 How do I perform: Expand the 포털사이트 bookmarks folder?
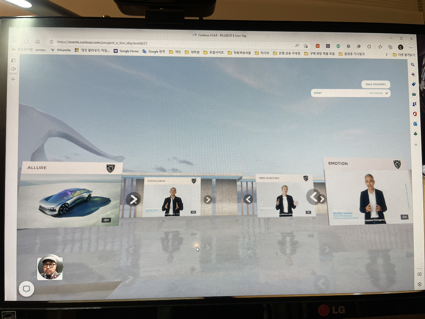213,52
